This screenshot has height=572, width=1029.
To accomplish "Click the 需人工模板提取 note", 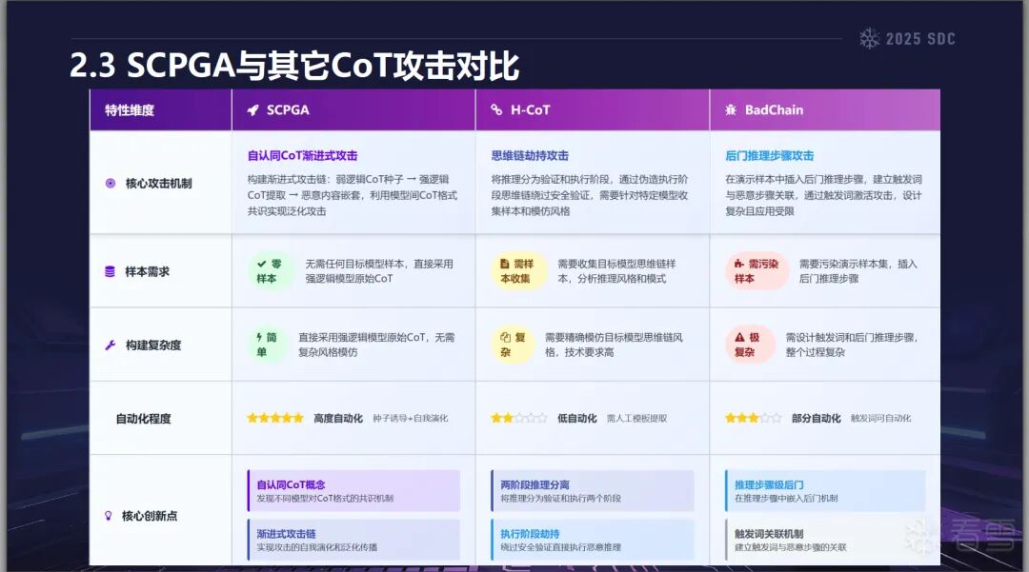I will click(x=636, y=418).
